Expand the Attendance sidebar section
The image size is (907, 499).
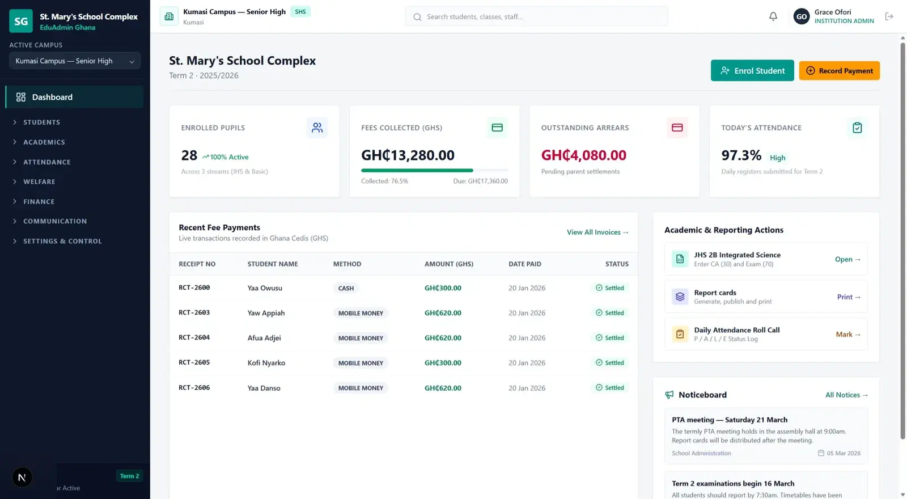(74, 162)
